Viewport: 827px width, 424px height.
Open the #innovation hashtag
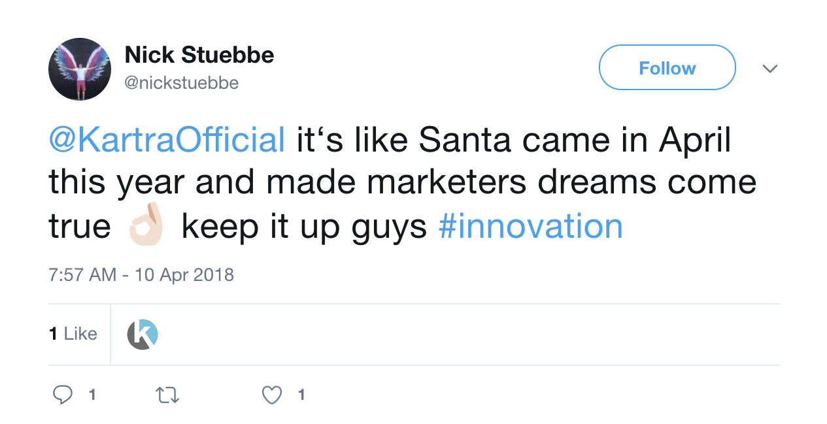(530, 227)
